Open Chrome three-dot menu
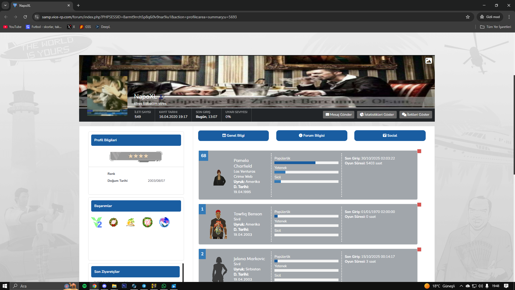The width and height of the screenshot is (515, 290). point(509,17)
